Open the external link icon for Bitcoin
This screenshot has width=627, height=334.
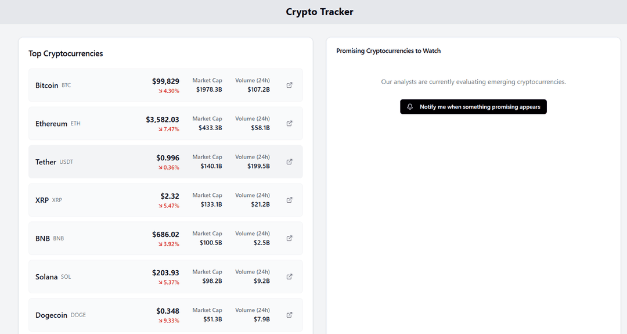tap(290, 85)
